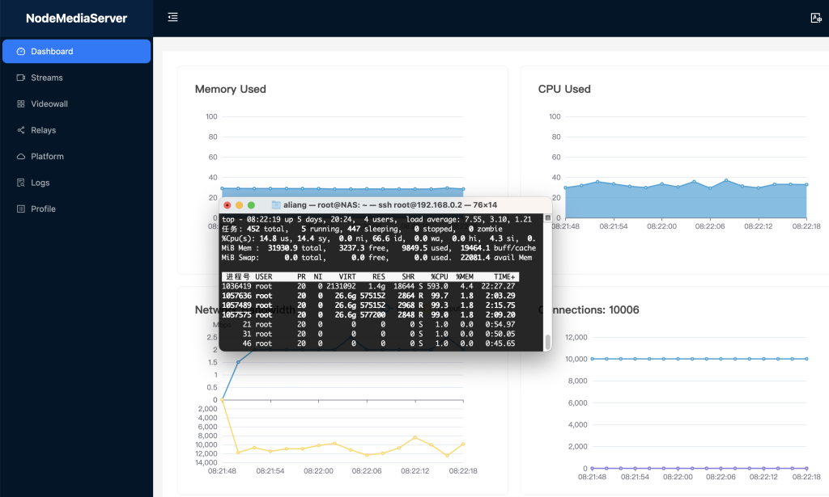Maximize the terminal with the green button
Image resolution: width=829 pixels, height=497 pixels.
point(251,205)
